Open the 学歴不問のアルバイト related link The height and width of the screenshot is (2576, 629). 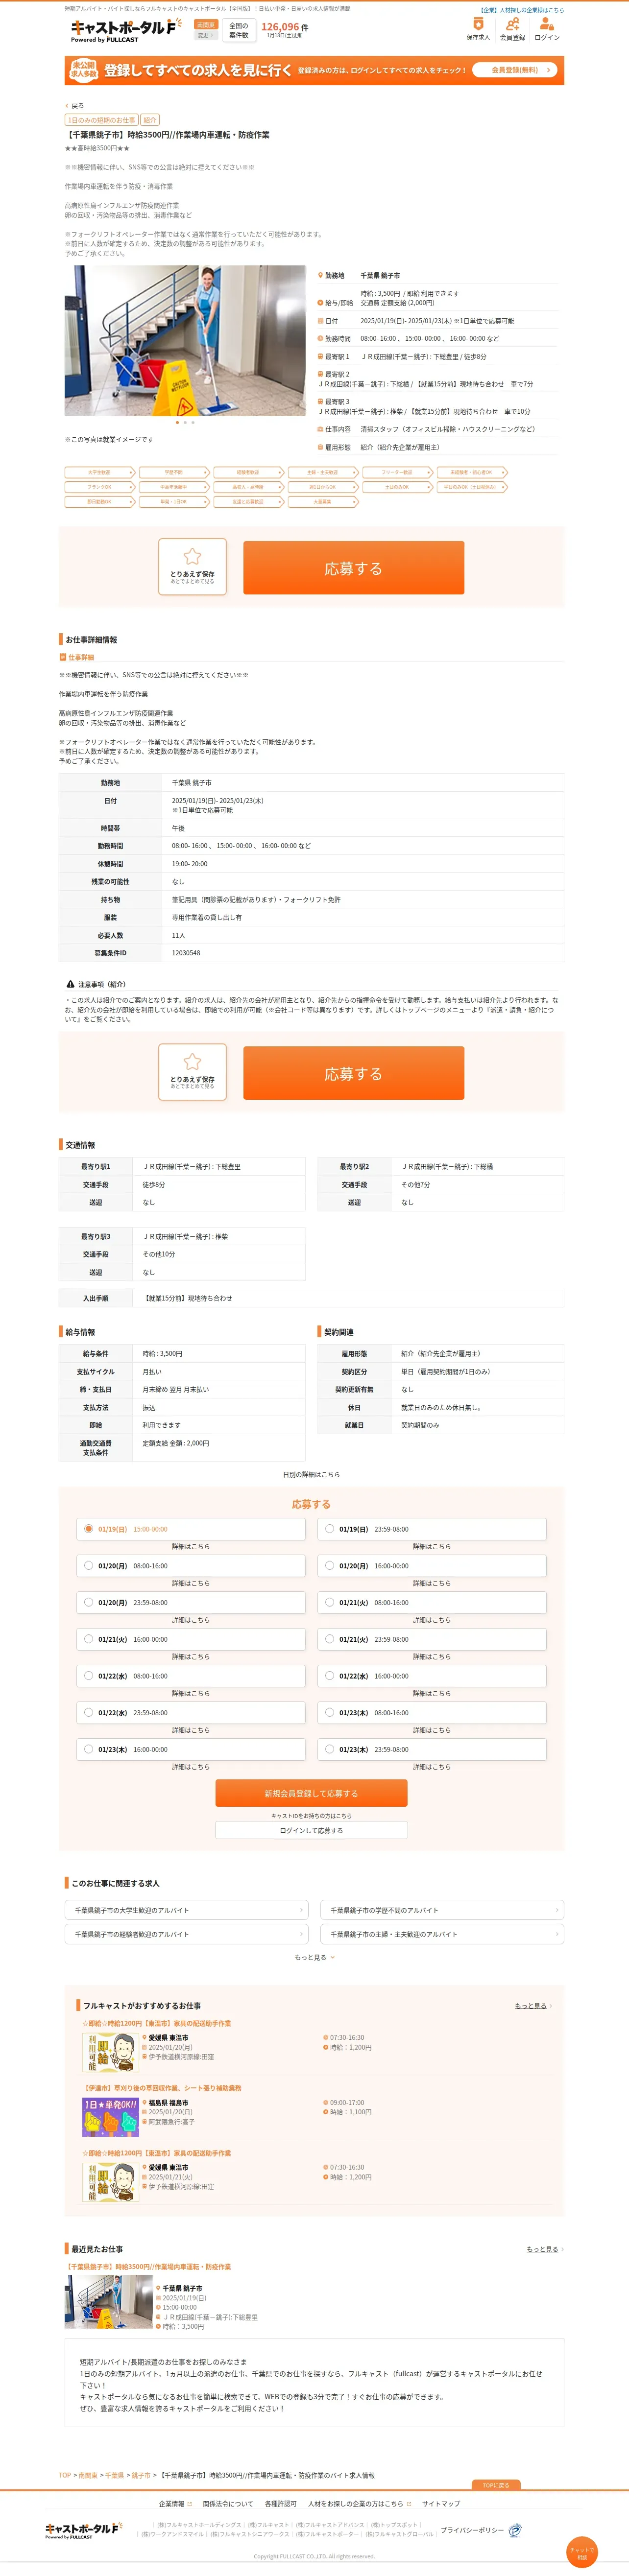(442, 1910)
